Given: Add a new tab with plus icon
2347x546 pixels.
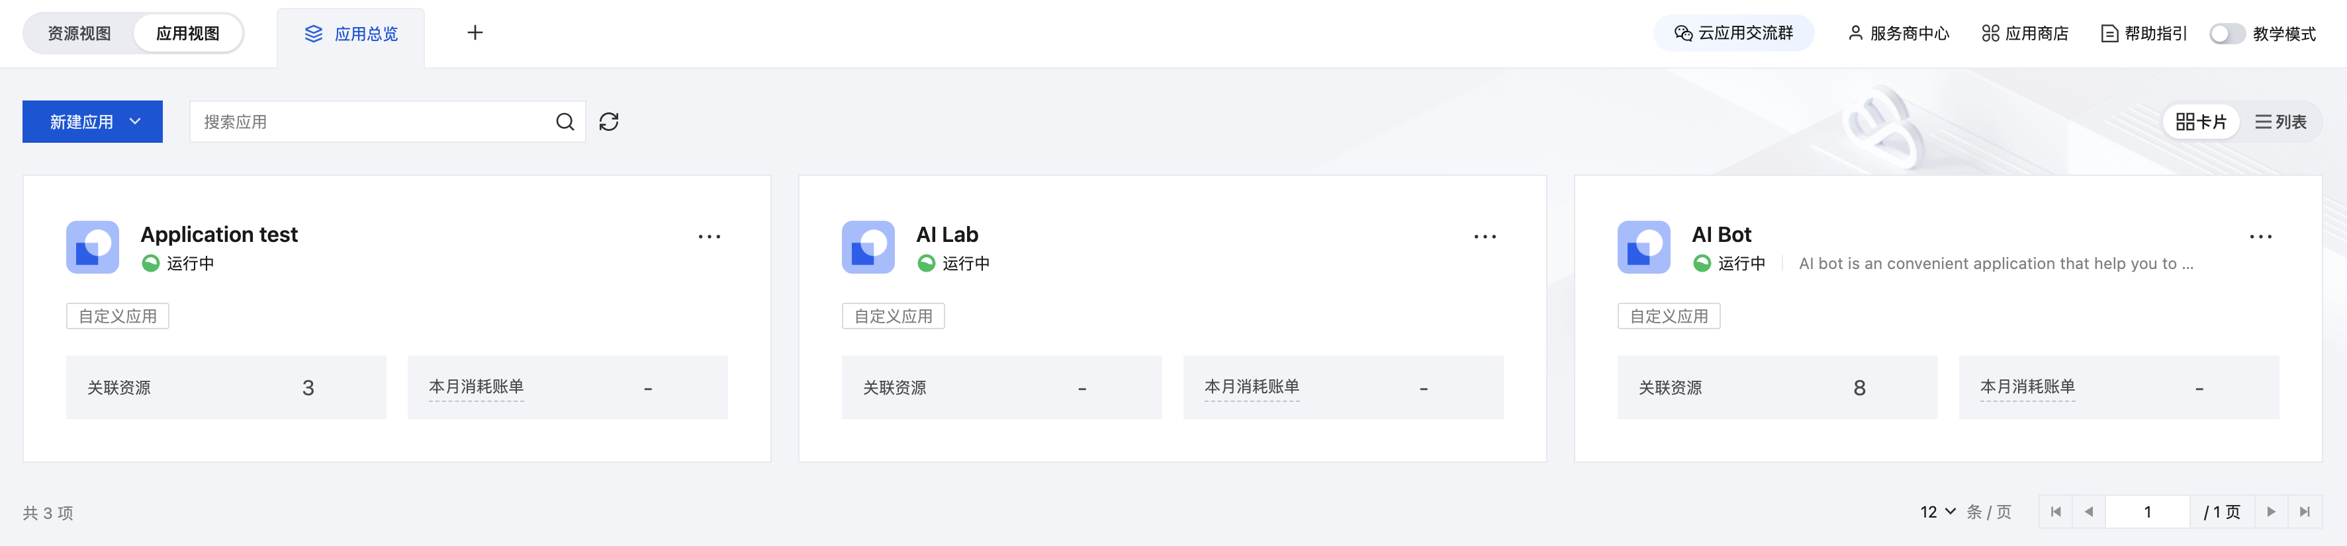Looking at the screenshot, I should (x=475, y=34).
